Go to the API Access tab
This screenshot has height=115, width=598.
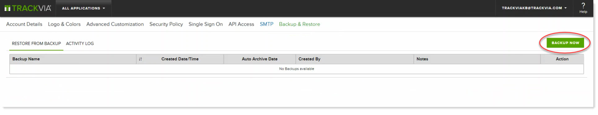tap(241, 24)
